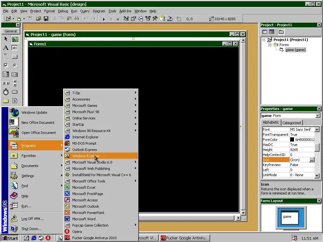Click the ForeColor black color swatch
This screenshot has height=242, width=323.
coord(292,140)
